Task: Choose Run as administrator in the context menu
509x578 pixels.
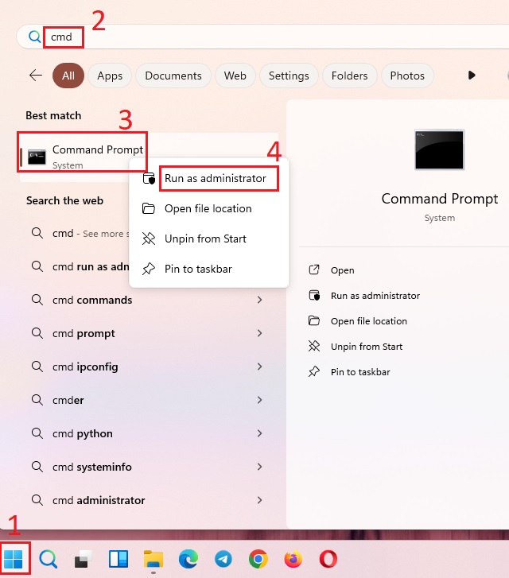Action: click(x=209, y=178)
